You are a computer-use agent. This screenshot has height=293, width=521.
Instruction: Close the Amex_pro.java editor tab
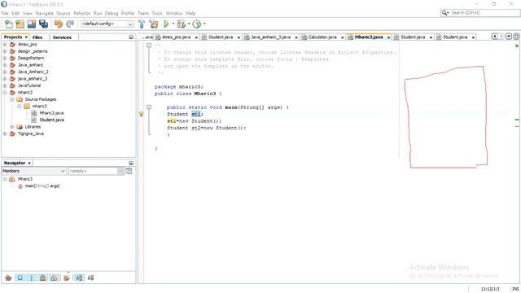[x=196, y=37]
